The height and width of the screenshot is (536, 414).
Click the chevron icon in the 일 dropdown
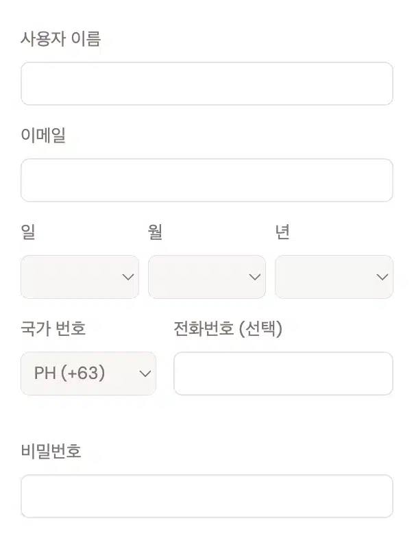pyautogui.click(x=128, y=277)
